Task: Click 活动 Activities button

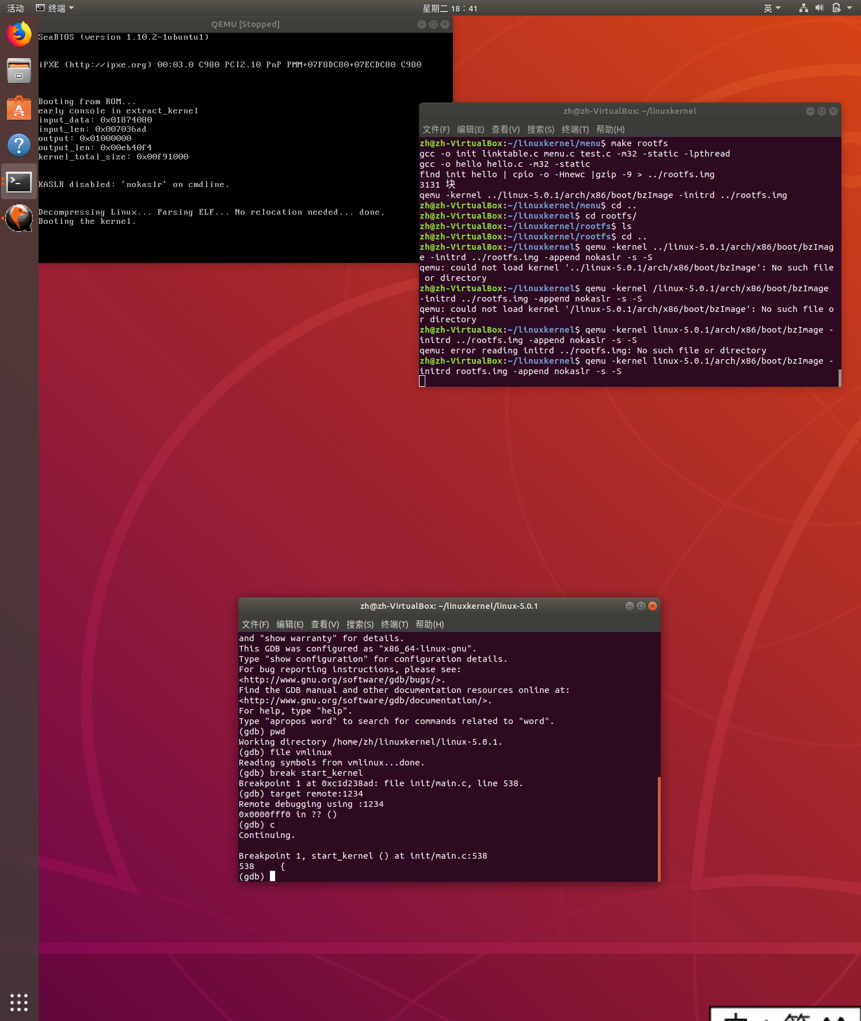Action: [16, 8]
